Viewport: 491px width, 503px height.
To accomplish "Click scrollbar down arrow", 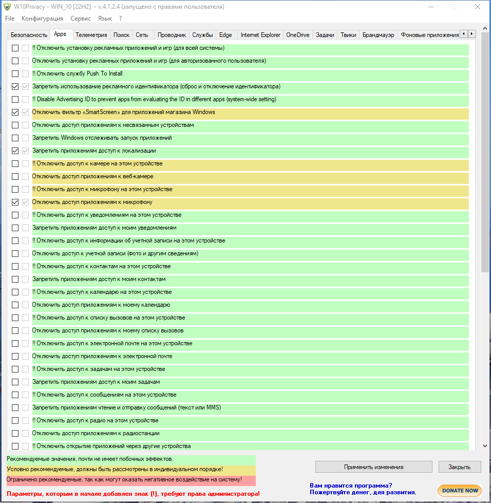I will [485, 446].
